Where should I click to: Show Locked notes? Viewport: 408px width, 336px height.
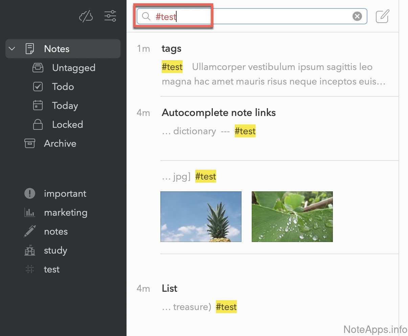pyautogui.click(x=67, y=124)
